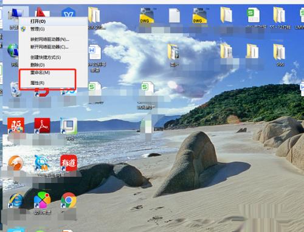The image size is (304, 232).
Task: Select the red 驱 driver app shortcut
Action: (16, 125)
